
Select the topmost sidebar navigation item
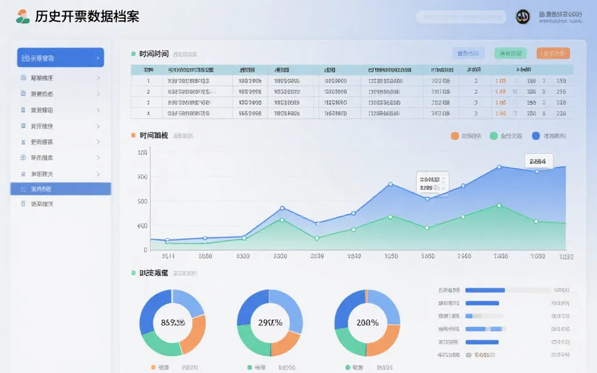coord(60,57)
